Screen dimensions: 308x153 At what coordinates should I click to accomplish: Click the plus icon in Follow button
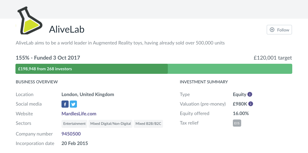click(x=272, y=30)
